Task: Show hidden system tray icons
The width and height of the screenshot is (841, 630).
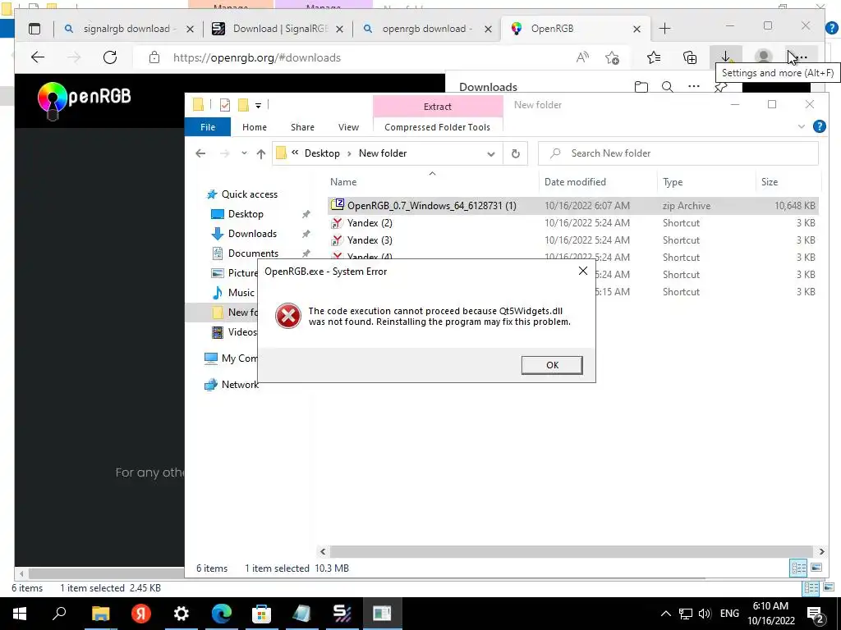Action: click(665, 614)
